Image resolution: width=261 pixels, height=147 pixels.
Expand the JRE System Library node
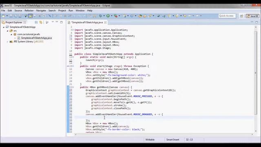[x=7, y=42]
